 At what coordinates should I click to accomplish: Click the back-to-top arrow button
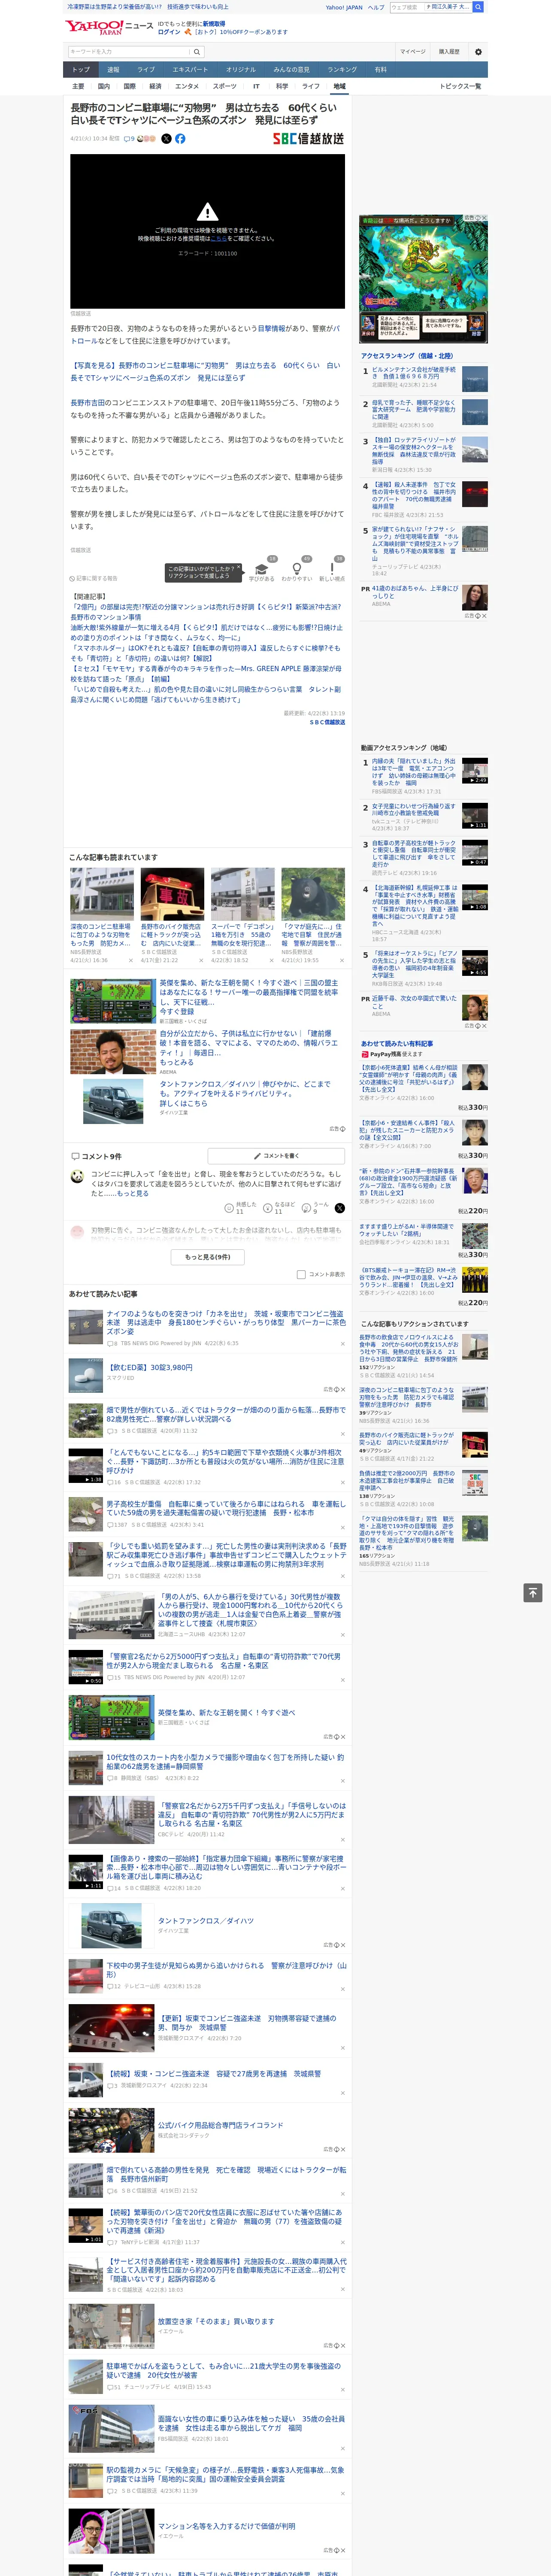(x=532, y=1593)
